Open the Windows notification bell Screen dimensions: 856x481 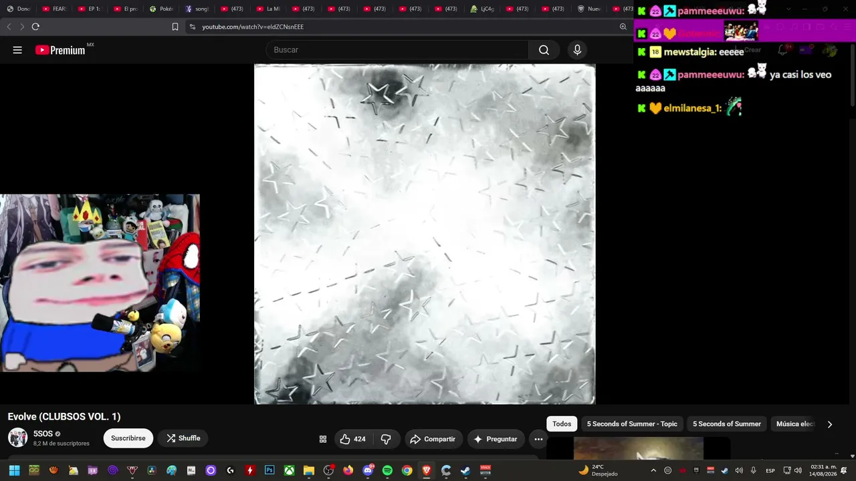point(844,470)
